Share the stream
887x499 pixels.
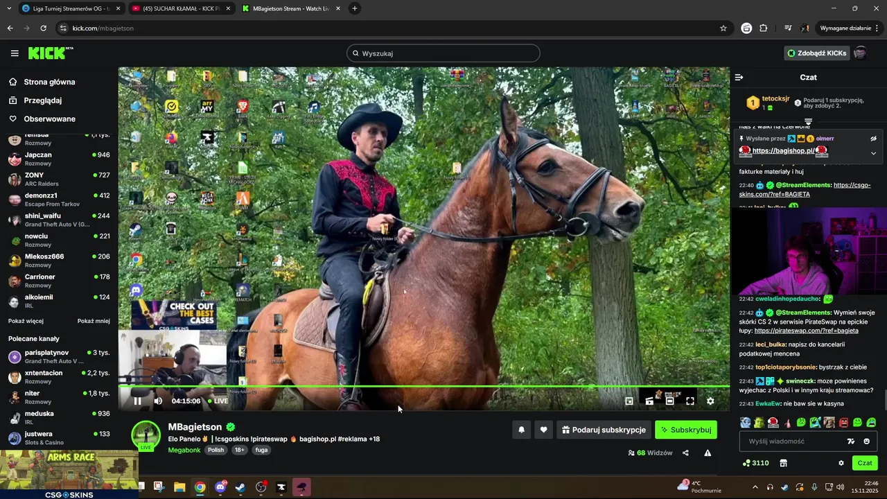(685, 453)
